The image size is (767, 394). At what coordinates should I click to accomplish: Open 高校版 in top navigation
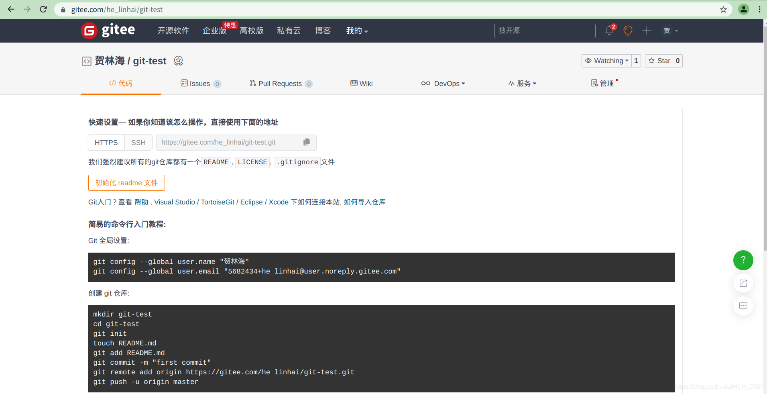click(x=252, y=31)
